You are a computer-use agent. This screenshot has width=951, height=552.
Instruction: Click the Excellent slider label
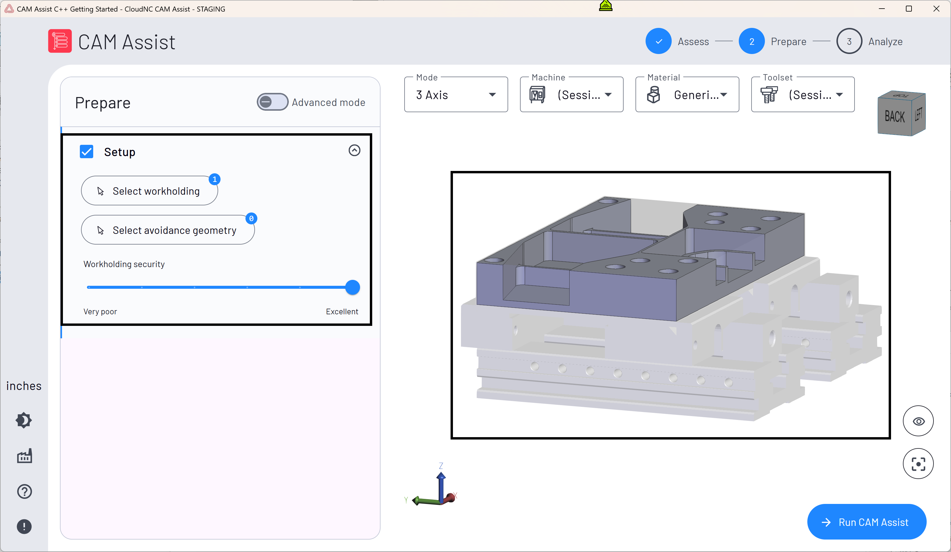342,312
